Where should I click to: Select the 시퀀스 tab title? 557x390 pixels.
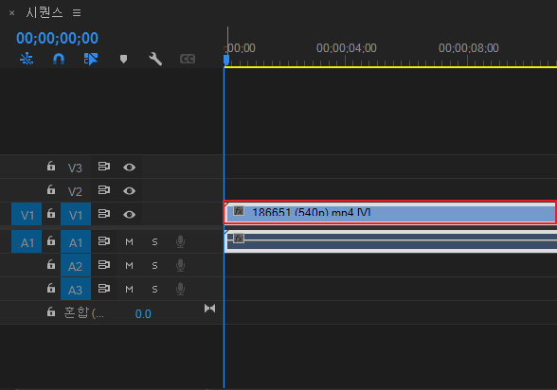(x=45, y=12)
